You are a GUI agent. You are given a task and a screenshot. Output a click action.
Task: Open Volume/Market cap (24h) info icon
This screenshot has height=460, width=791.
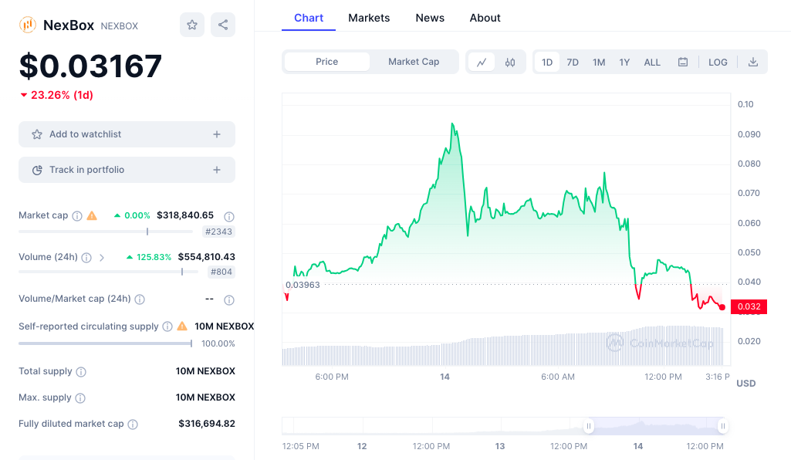click(140, 299)
